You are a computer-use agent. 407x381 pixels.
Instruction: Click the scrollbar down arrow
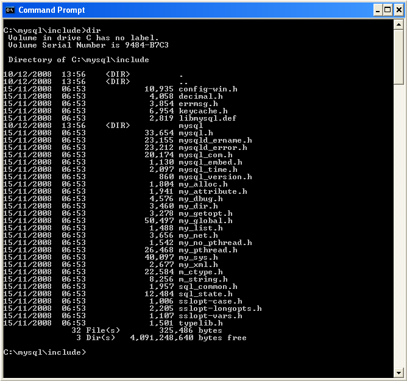coord(398,372)
